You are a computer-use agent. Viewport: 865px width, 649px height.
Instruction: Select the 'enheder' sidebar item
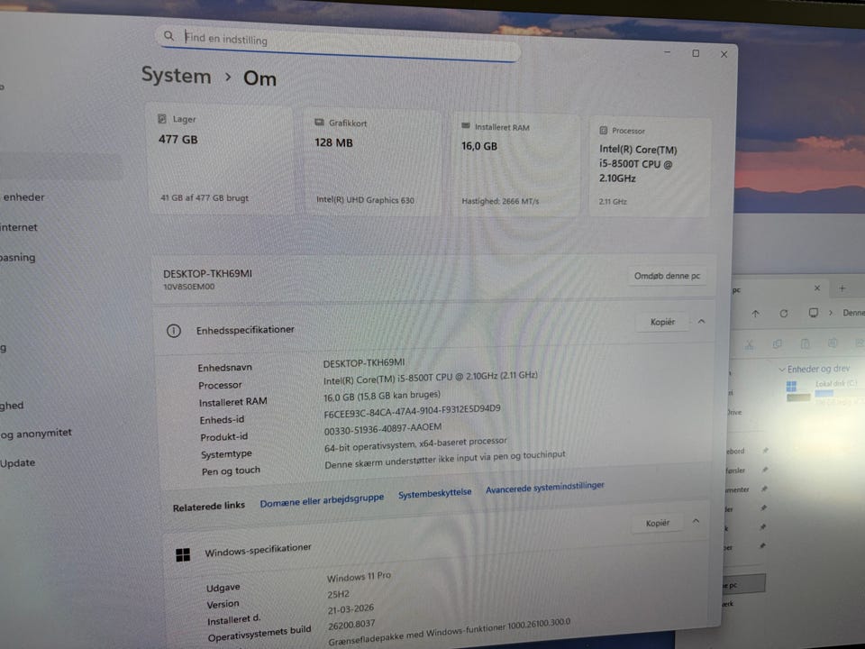23,197
